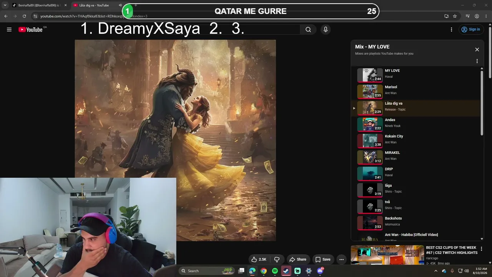Share the current video
The image size is (492, 277).
[298, 259]
